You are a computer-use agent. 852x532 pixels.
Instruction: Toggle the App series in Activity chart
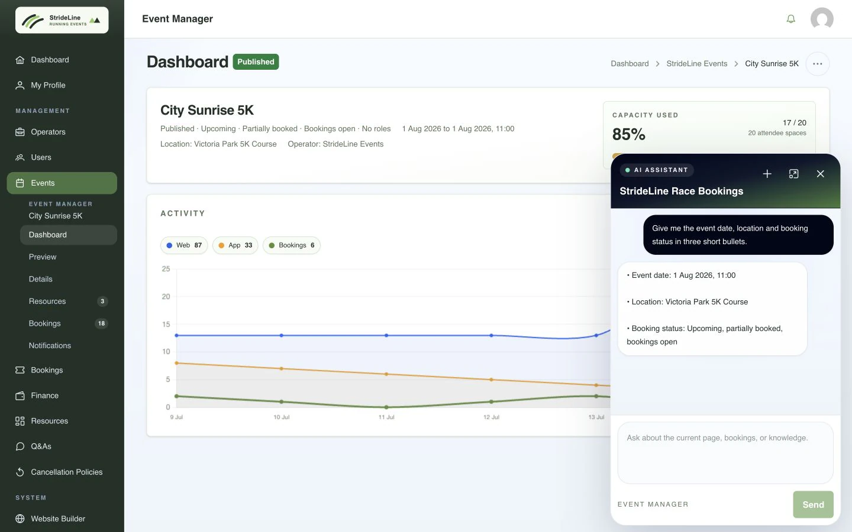coord(235,245)
